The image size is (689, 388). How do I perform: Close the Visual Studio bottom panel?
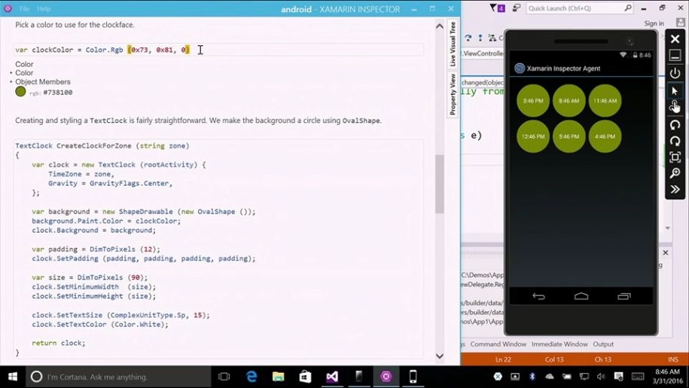tap(665, 252)
